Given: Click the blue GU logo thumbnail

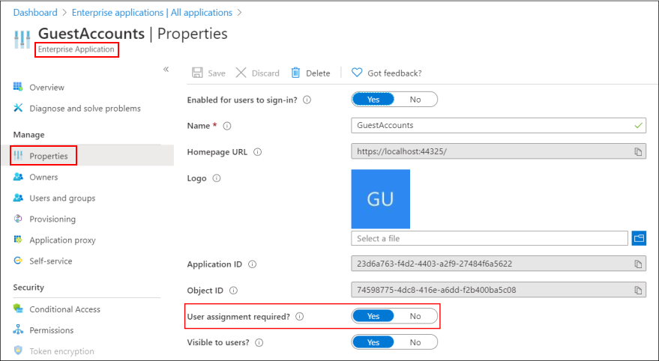Looking at the screenshot, I should (x=380, y=199).
